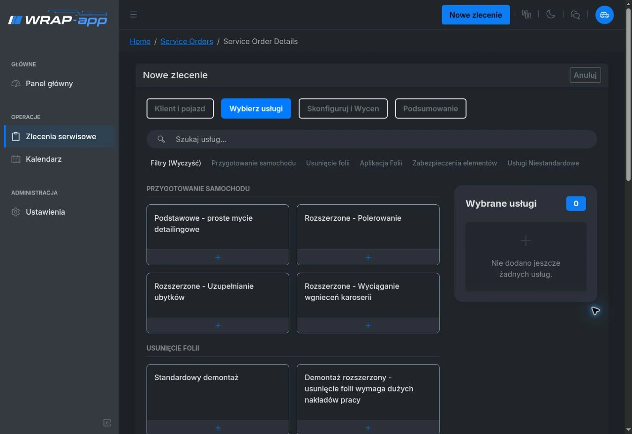This screenshot has width=632, height=434.
Task: Open Kalendarz in sidebar
Action: [59, 159]
